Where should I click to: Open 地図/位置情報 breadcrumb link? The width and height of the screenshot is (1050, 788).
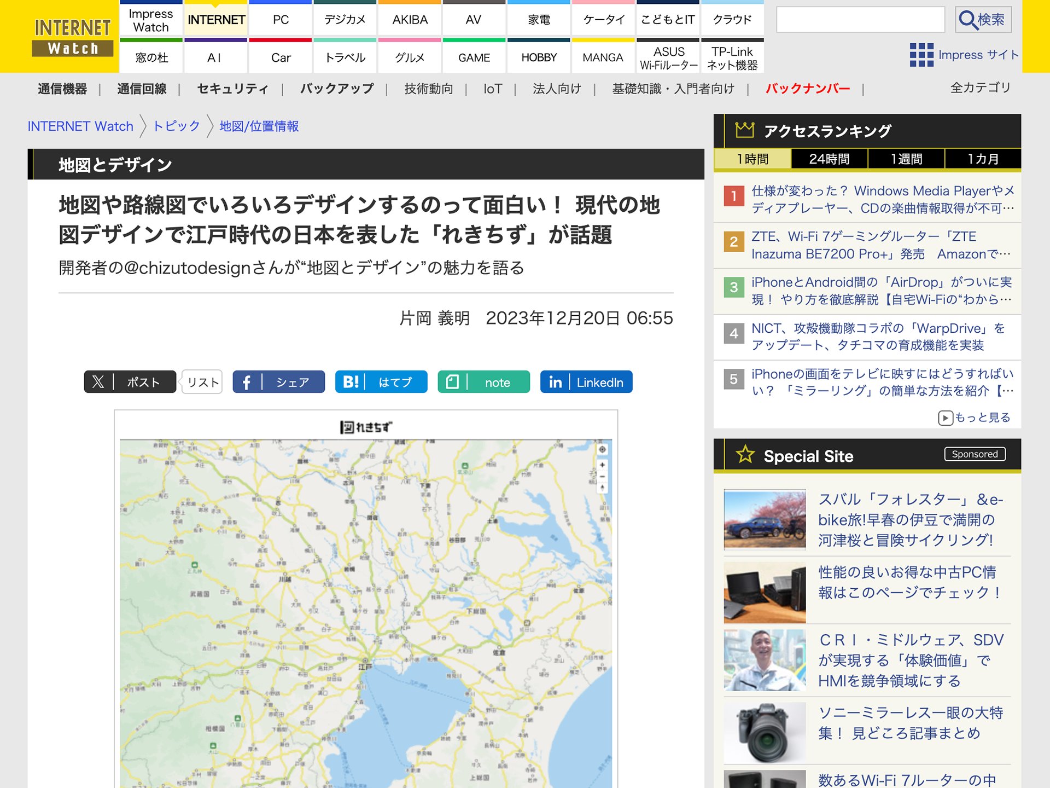(259, 126)
